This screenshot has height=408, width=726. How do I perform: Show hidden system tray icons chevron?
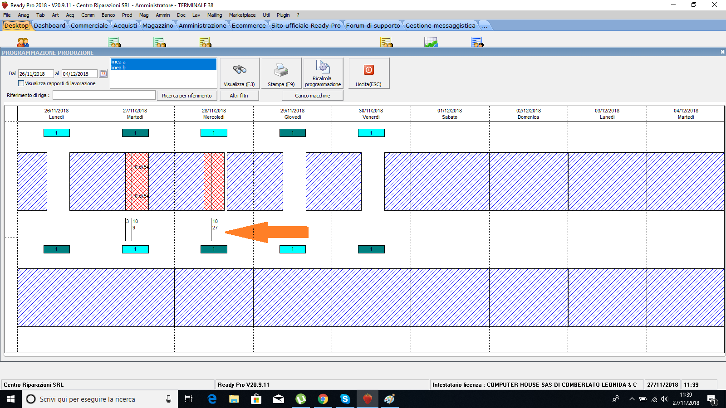[632, 399]
